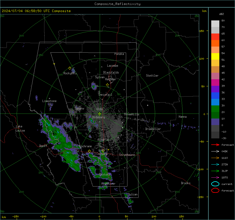235x220 pixels.
Task: Pick the bright yellow 51-54 dBZ band
Action: click(215, 57)
